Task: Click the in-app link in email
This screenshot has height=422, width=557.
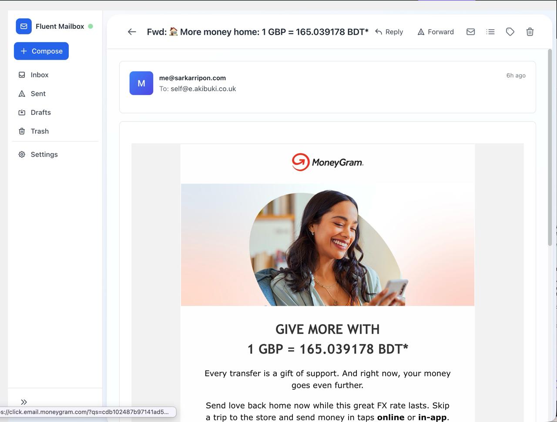Action: point(433,417)
